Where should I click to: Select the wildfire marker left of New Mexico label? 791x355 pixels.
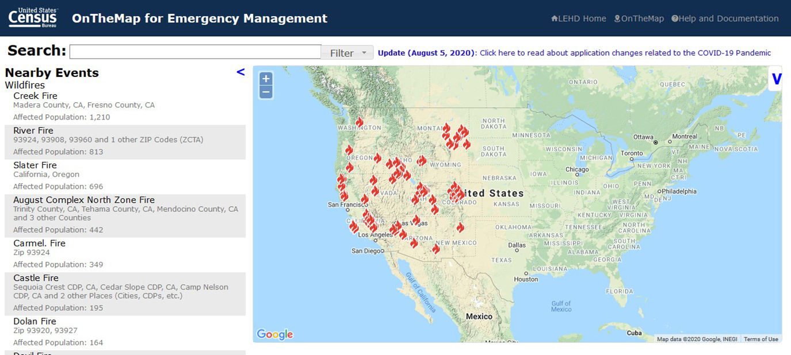pyautogui.click(x=436, y=249)
